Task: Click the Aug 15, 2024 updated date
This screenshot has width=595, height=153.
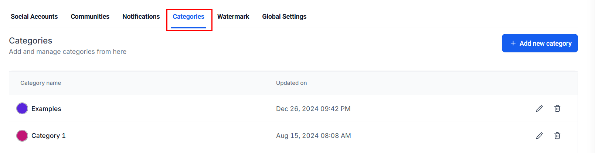Action: (313, 136)
